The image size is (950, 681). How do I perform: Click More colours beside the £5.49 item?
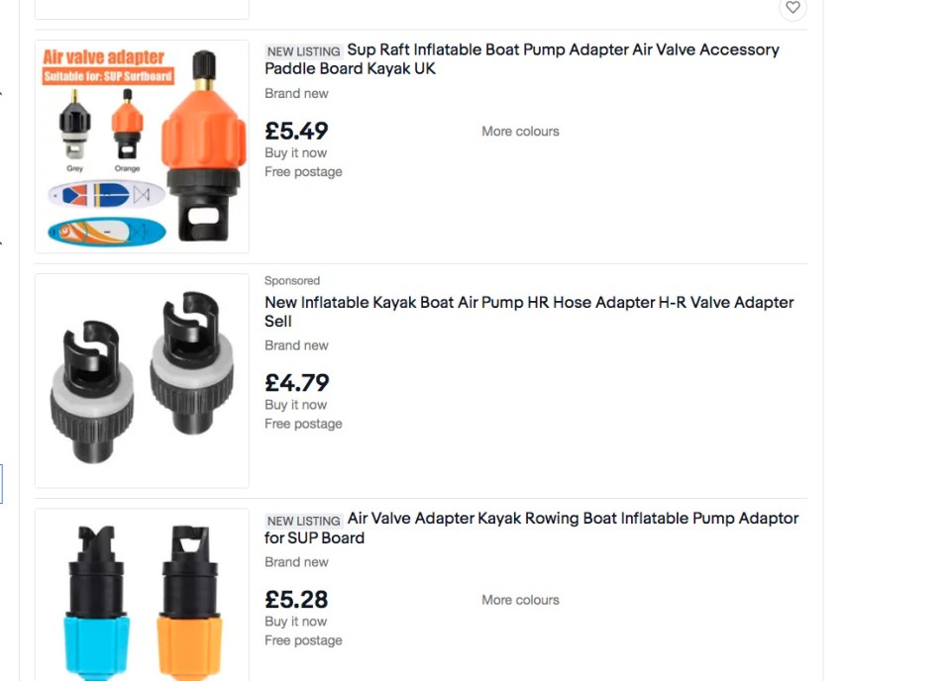[x=520, y=131]
